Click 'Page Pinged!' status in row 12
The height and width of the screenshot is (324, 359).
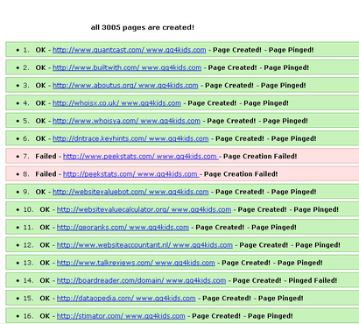pyautogui.click(x=318, y=245)
